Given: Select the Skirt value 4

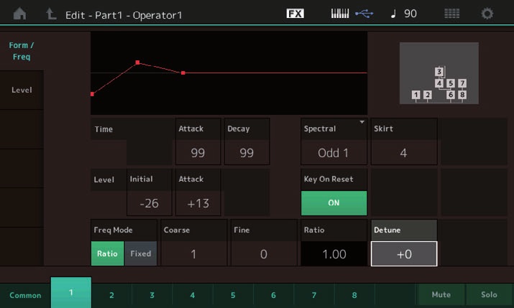Looking at the screenshot, I should coord(404,153).
